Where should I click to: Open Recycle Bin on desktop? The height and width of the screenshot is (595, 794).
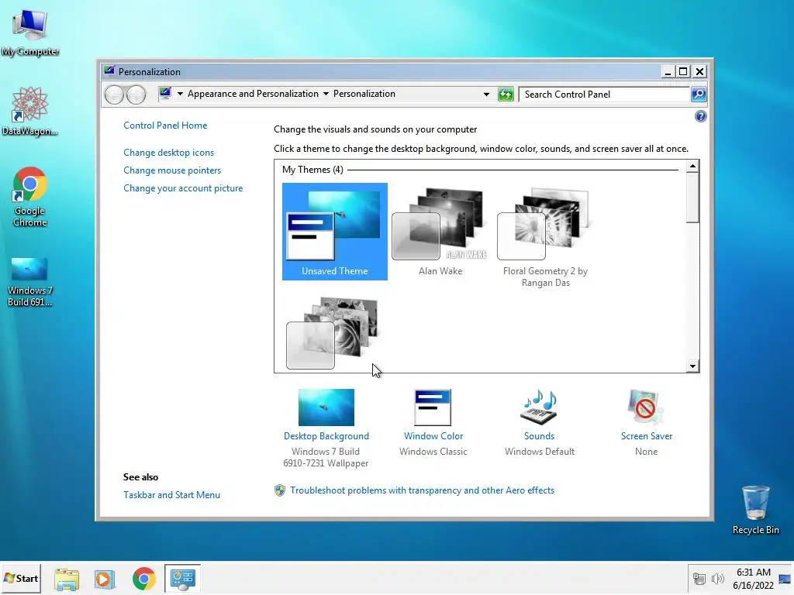[755, 510]
